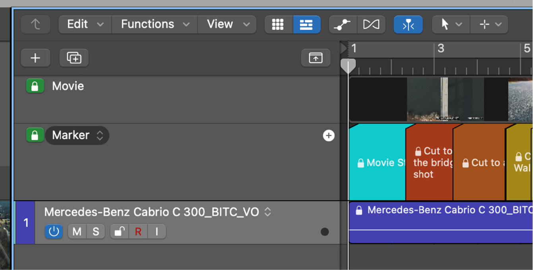This screenshot has height=270, width=533.
Task: Select the dark orange 'Cut to a' marker
Action: (x=480, y=162)
